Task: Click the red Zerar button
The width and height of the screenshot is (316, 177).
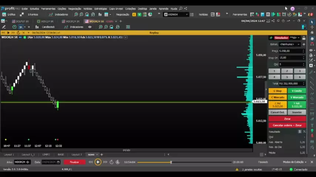Action: point(287,119)
